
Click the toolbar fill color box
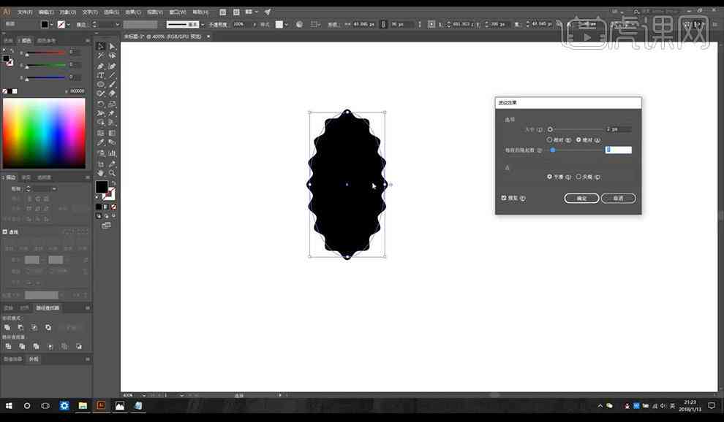102,187
